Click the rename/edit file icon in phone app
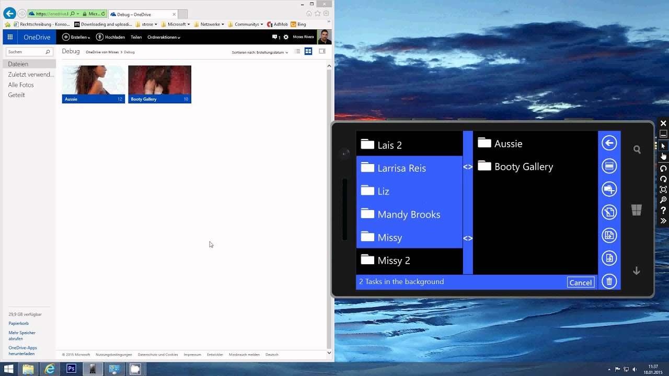Viewport: 669px width, 376px height. 609,212
